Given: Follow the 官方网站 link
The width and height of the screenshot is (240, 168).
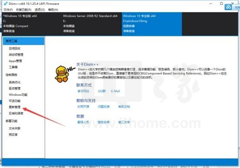Looking at the screenshot, I should click(83, 91).
